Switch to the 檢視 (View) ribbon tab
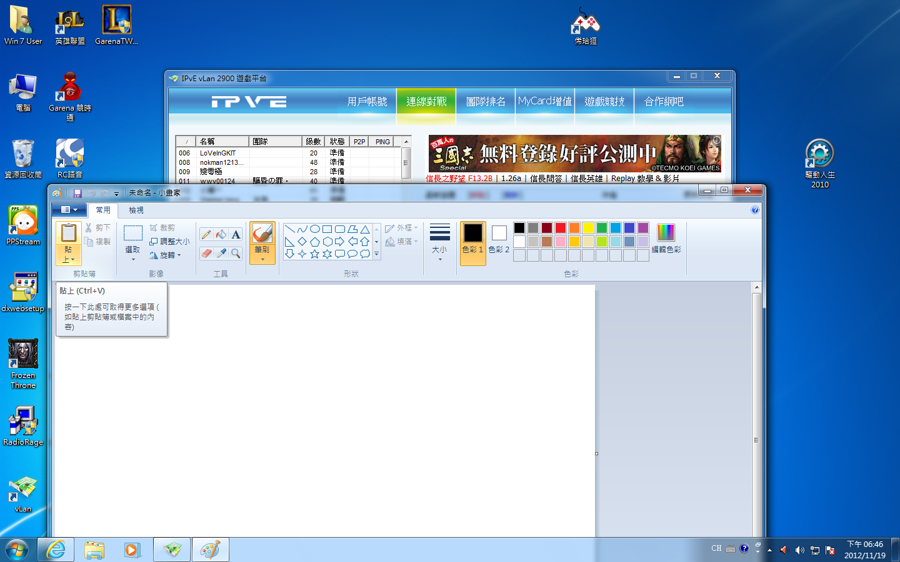Screen dimensions: 900x562 click(x=136, y=210)
